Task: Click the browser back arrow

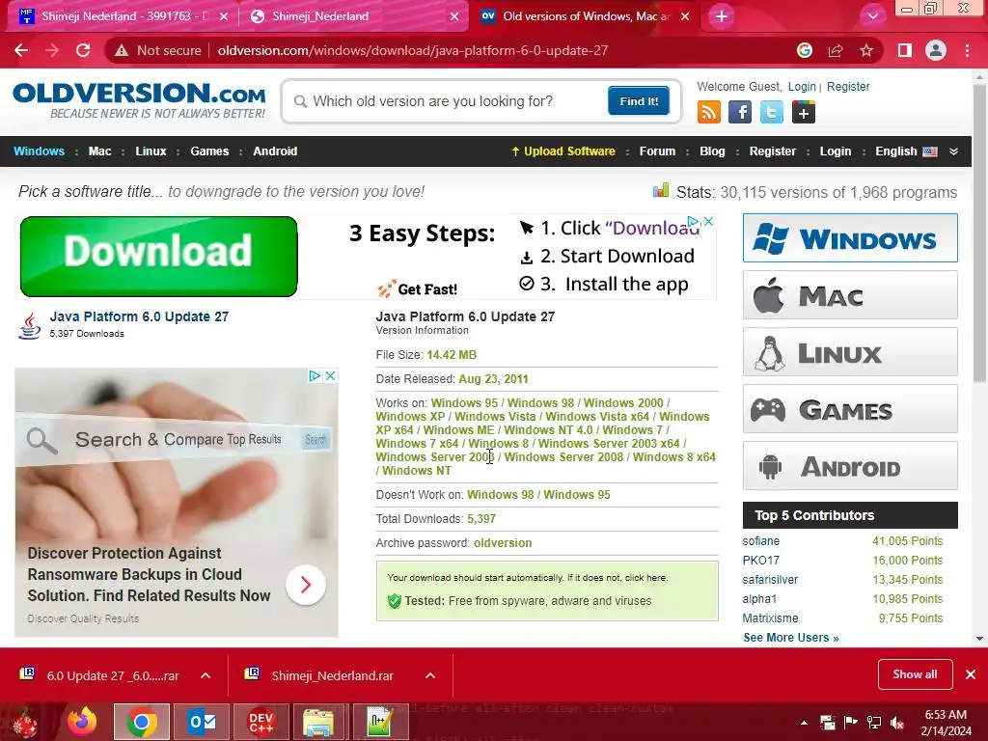Action: 21,50
